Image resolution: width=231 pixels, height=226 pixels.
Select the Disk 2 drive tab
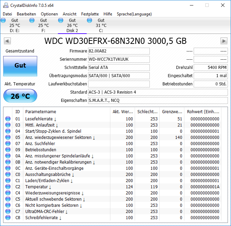(72, 25)
